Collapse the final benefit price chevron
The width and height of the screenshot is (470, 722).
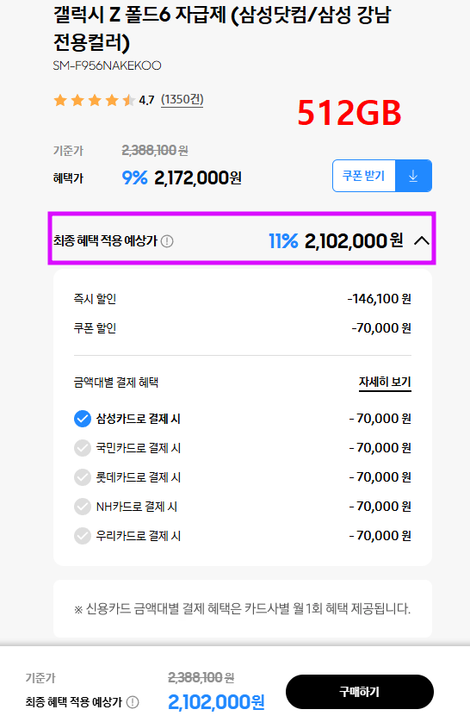click(421, 240)
